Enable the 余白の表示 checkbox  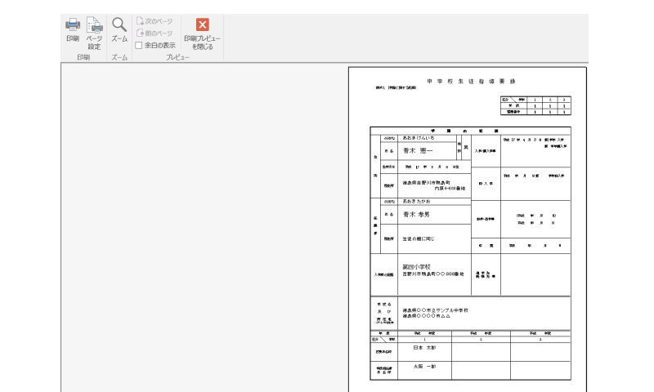click(139, 46)
